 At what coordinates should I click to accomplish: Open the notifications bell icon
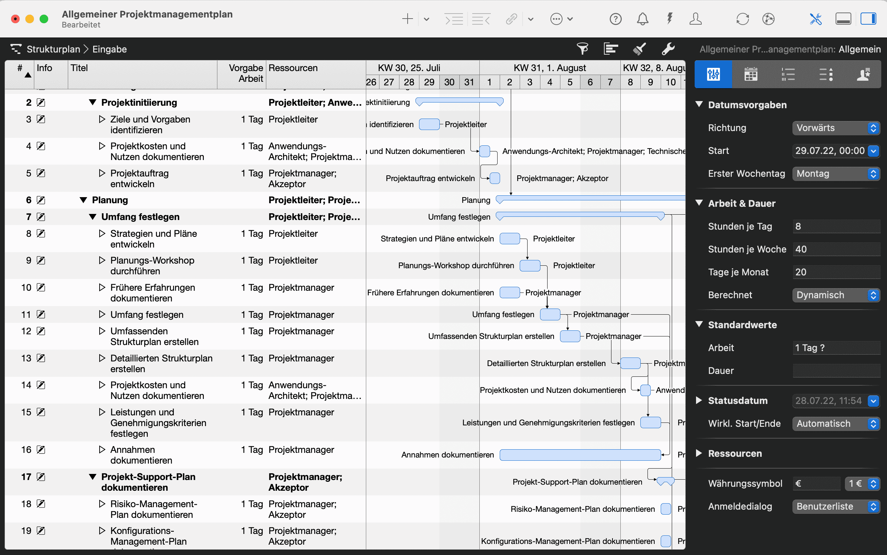642,19
